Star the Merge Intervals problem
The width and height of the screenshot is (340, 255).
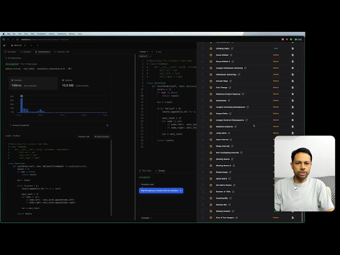pos(211,146)
